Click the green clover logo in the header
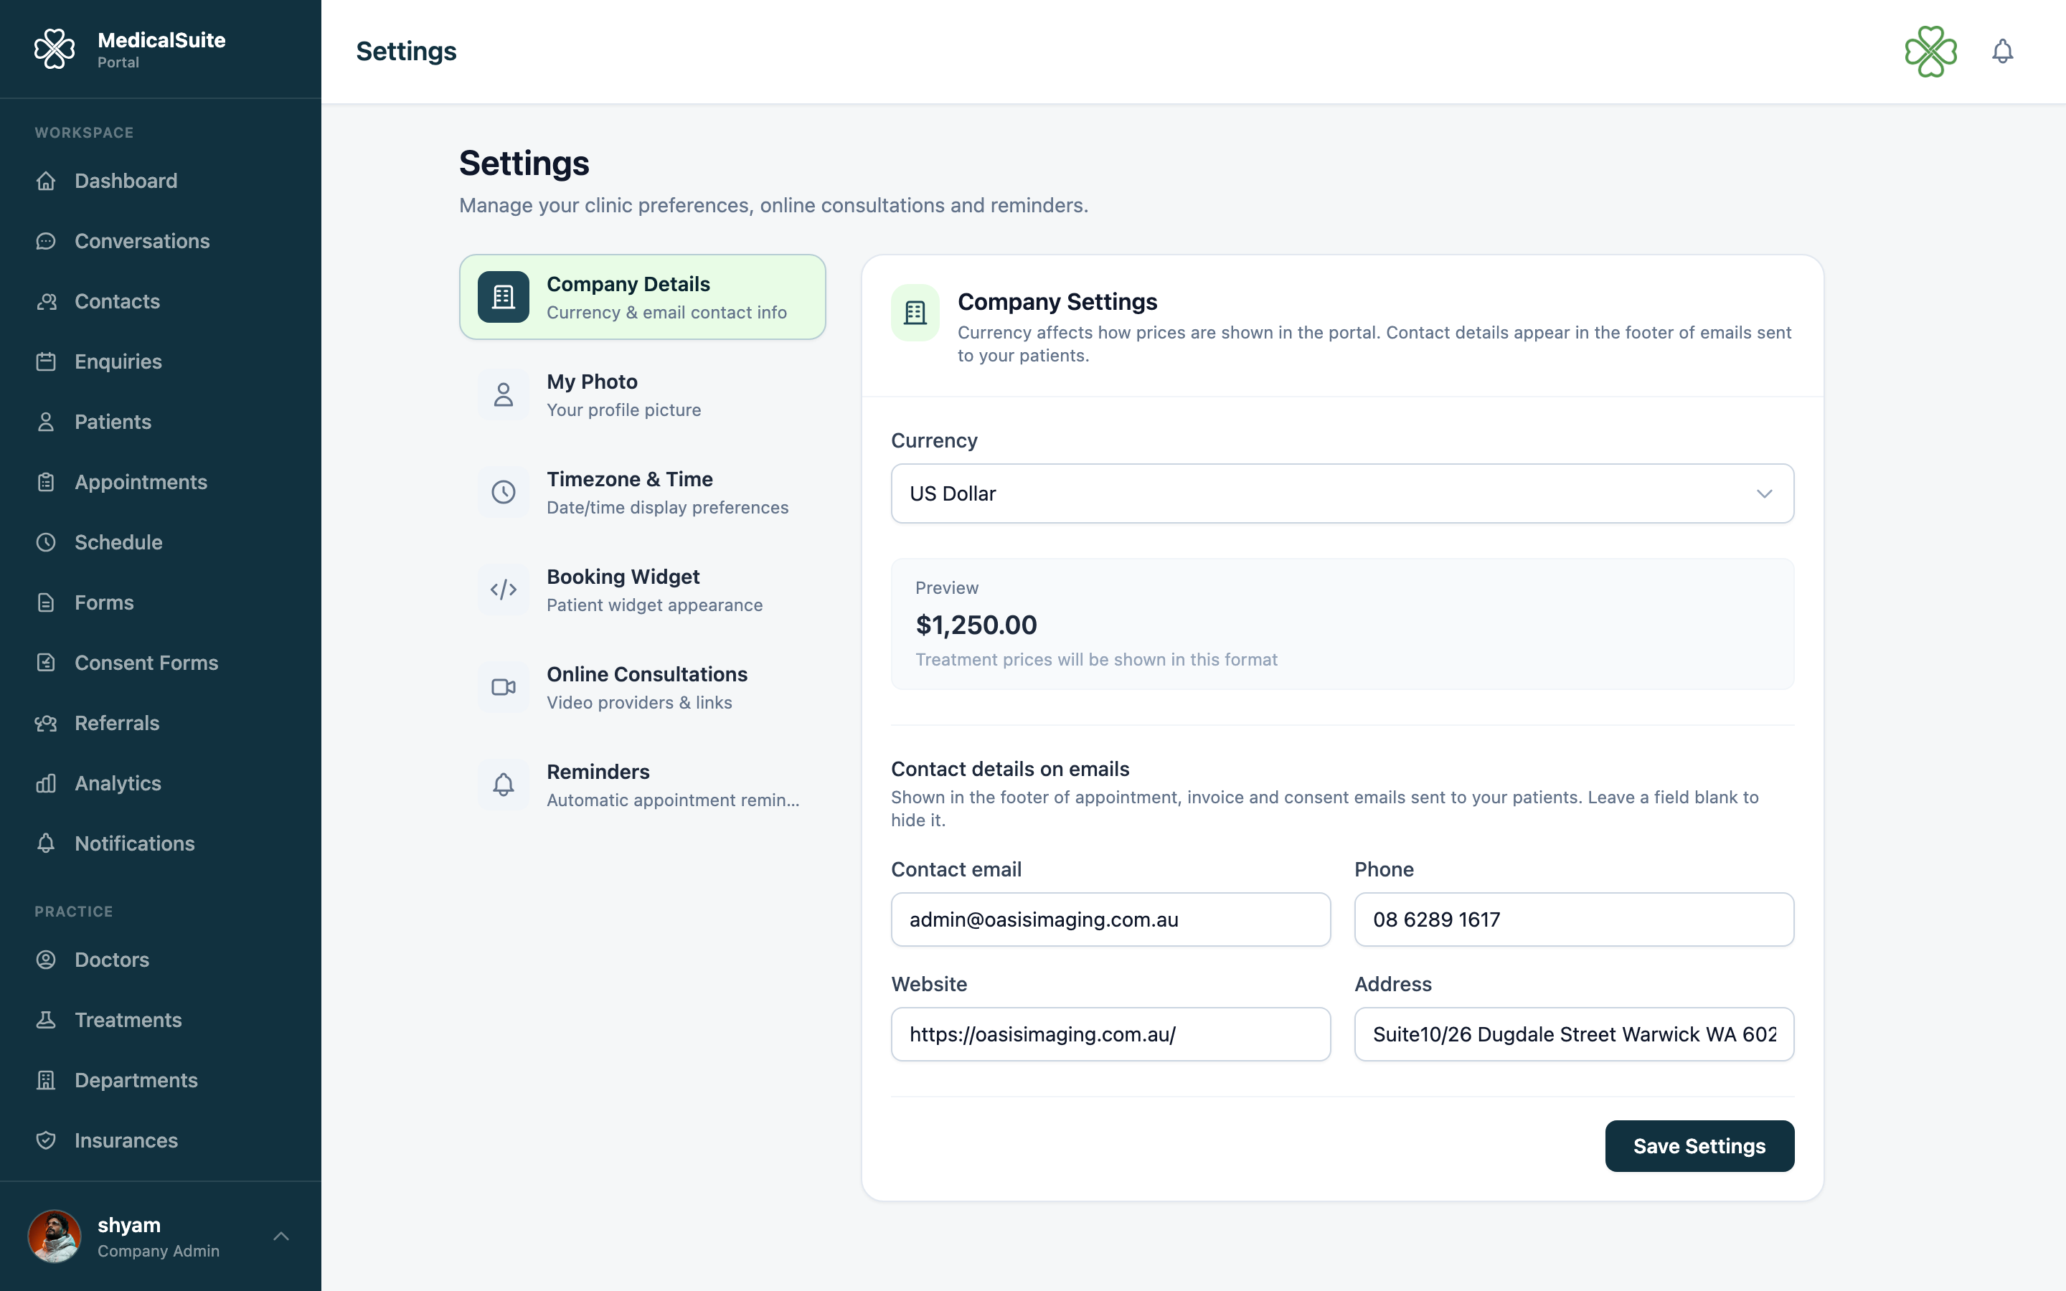Image resolution: width=2066 pixels, height=1291 pixels. coord(1930,52)
